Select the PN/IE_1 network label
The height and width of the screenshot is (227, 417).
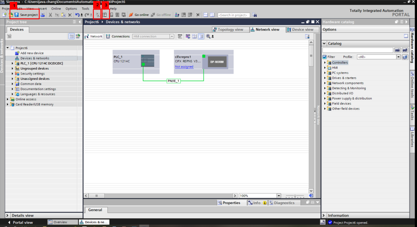click(x=174, y=81)
